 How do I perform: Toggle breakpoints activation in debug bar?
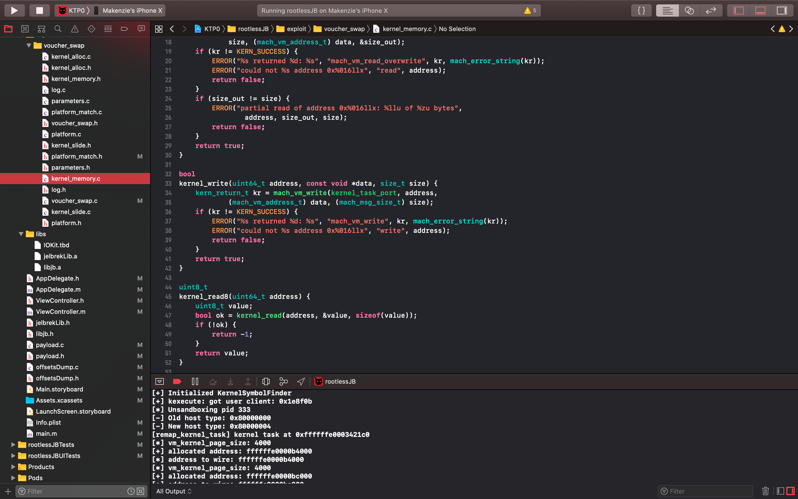click(x=177, y=381)
